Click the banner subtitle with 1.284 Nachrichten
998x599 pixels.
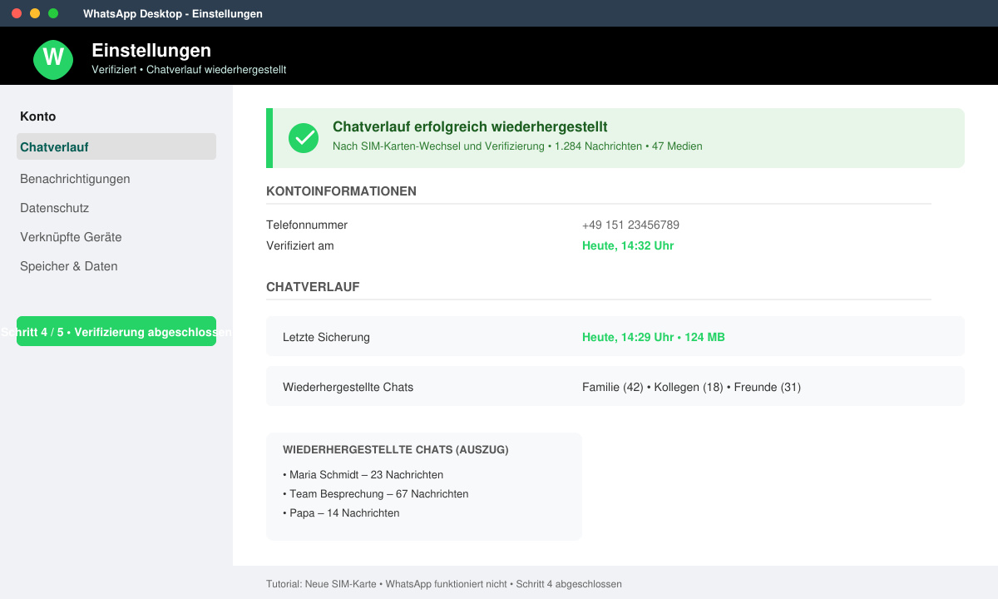point(517,146)
